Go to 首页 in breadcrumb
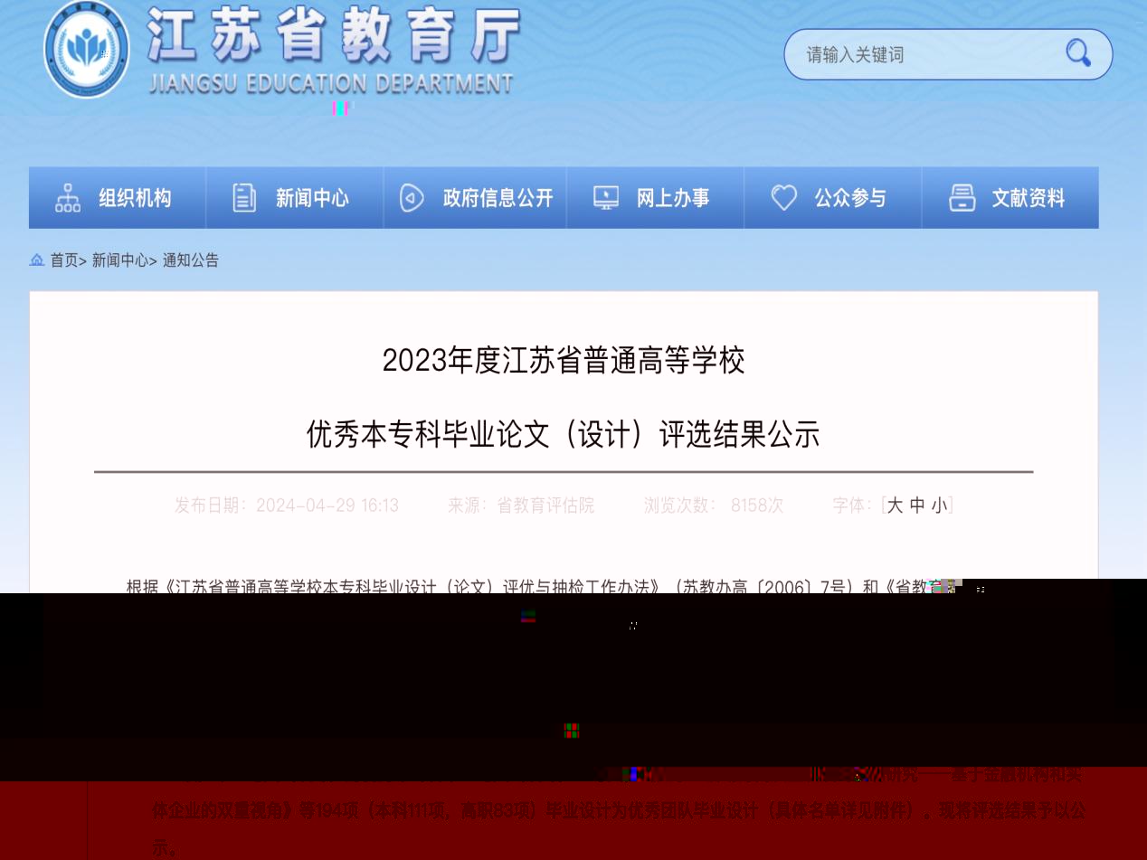 pyautogui.click(x=63, y=260)
